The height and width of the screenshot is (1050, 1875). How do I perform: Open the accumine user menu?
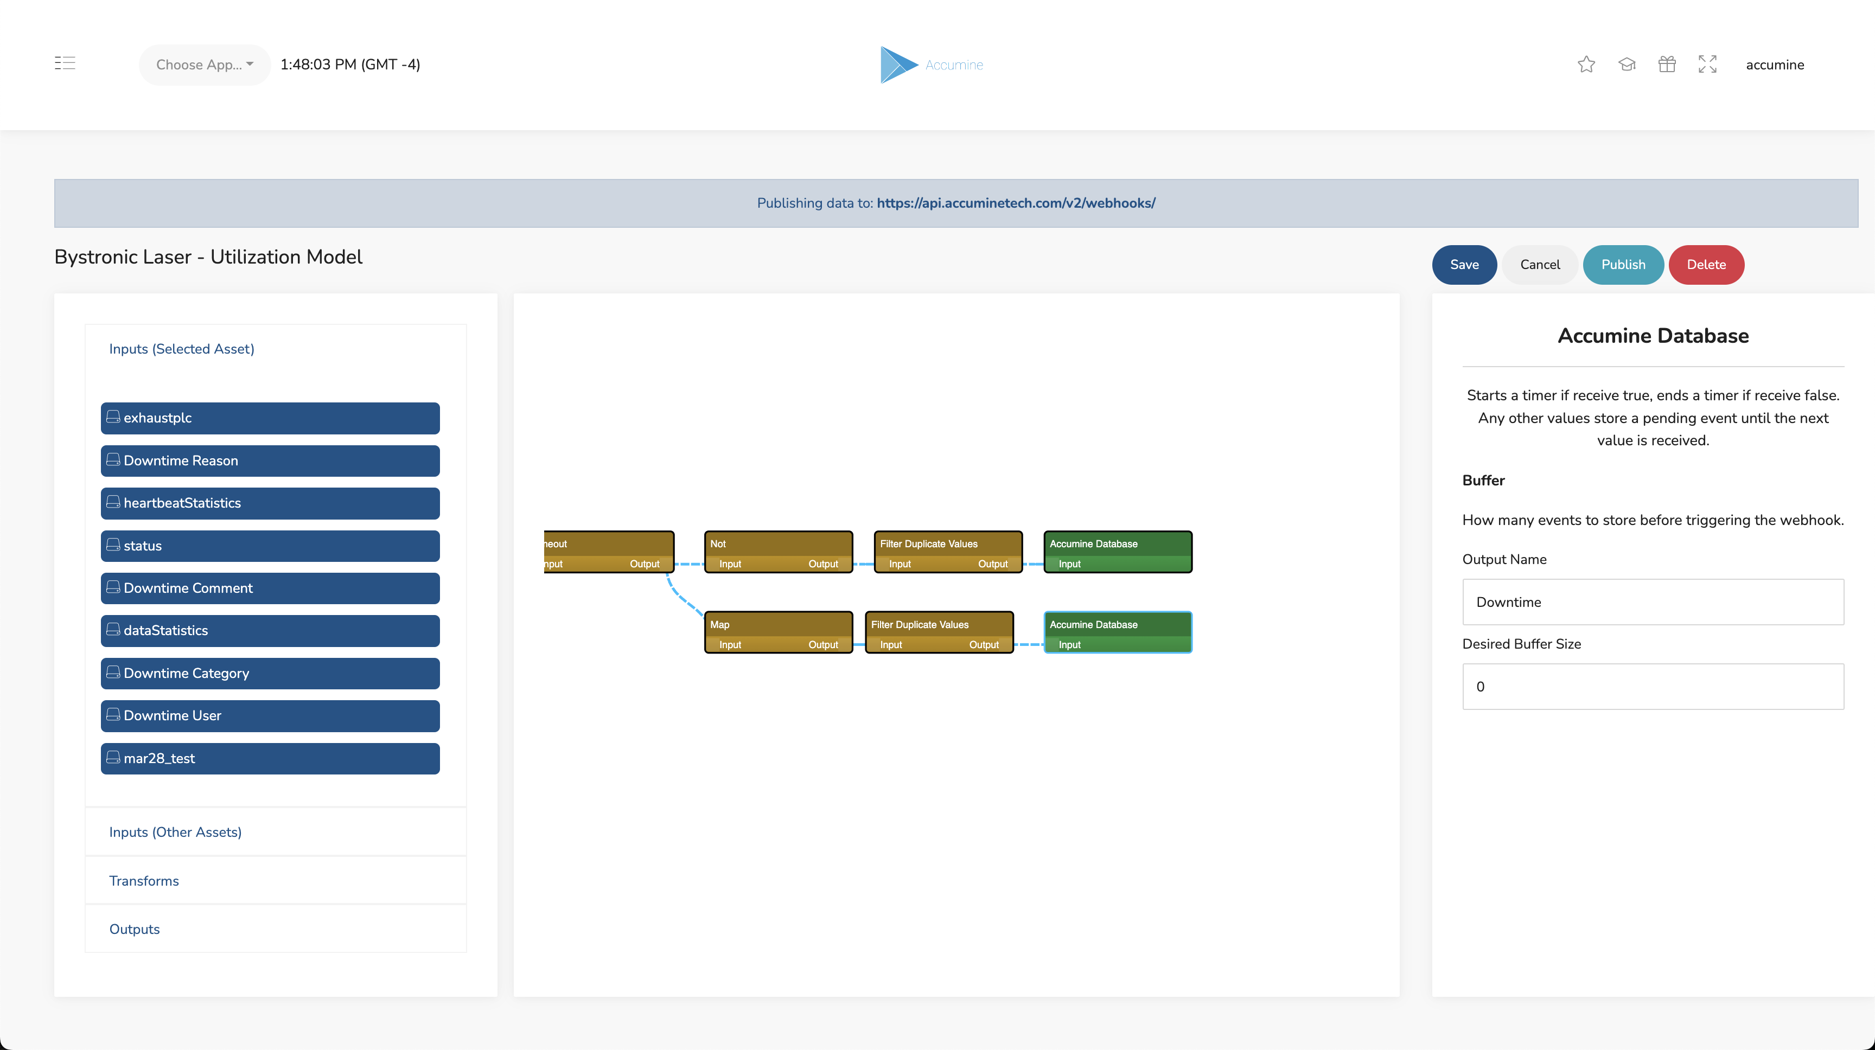click(1775, 65)
